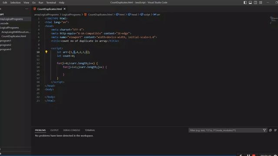Click the meta charset 'UTF-8' line
278x156 pixels.
coord(67,30)
